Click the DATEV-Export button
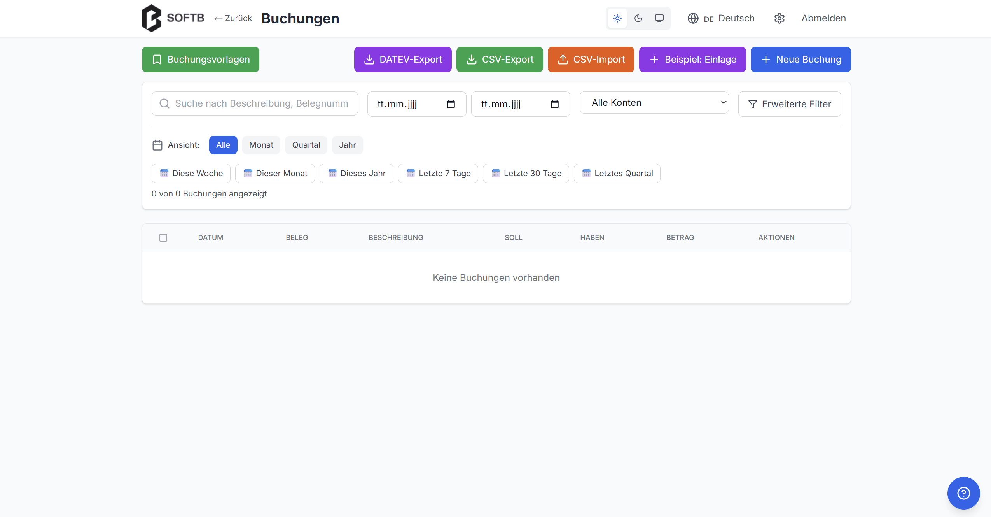The width and height of the screenshot is (991, 517). [x=402, y=60]
